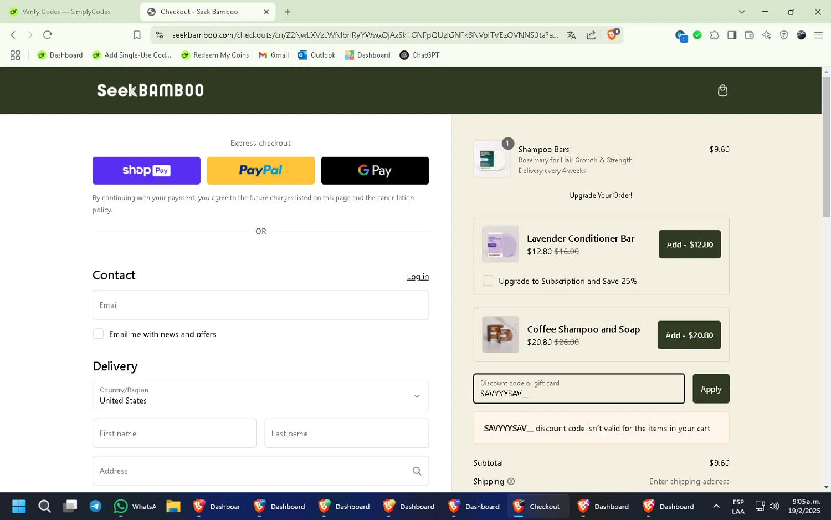Screen dimensions: 831x520
Task: Open the Extensions puzzle icon
Action: pyautogui.click(x=715, y=35)
